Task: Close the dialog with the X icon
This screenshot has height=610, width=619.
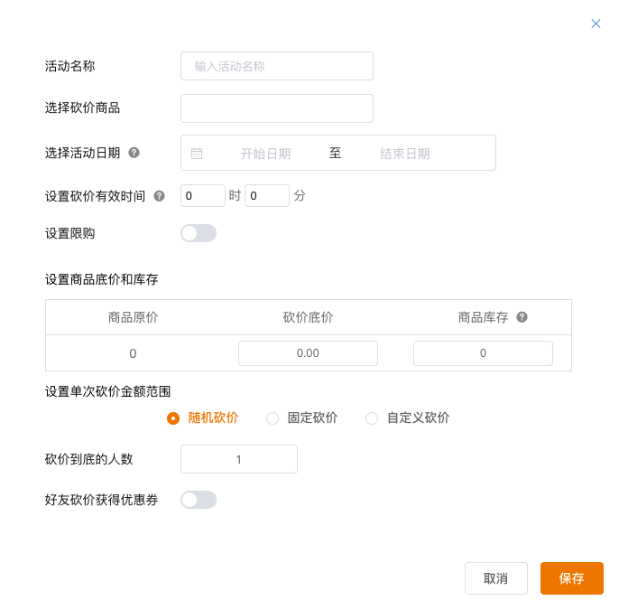Action: tap(596, 23)
